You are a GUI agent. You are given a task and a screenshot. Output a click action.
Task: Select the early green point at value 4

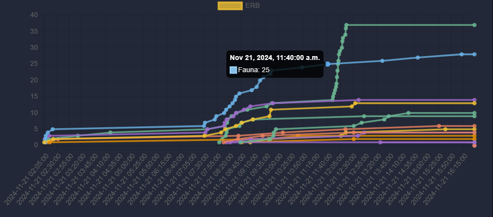coord(110,133)
